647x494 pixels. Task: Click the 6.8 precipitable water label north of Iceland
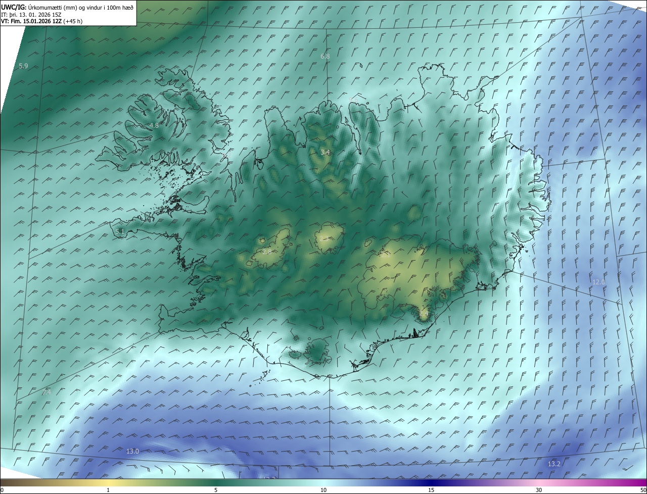click(x=325, y=56)
